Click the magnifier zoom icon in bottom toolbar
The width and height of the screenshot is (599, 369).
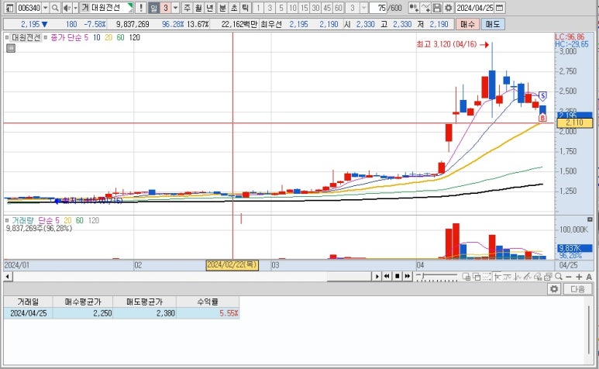[559, 277]
